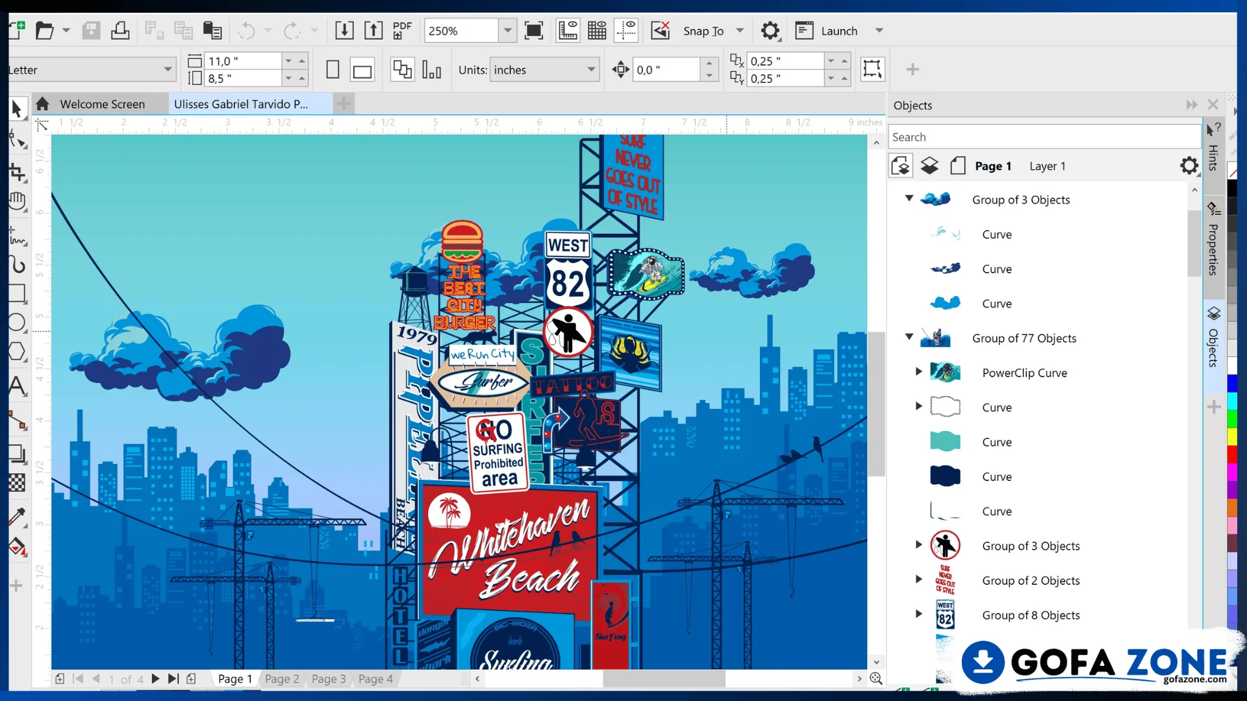1247x701 pixels.
Task: Click the nudge distance field
Action: [668, 69]
